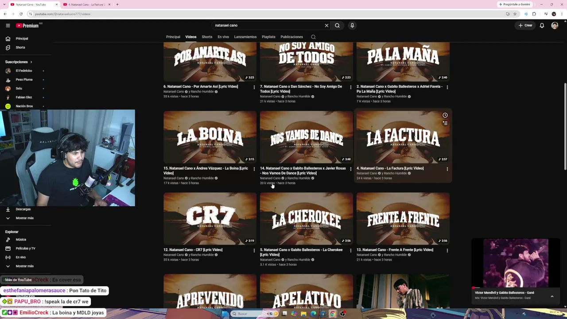The height and width of the screenshot is (319, 567).
Task: Open Chrome from the Windows taskbar
Action: click(x=333, y=314)
